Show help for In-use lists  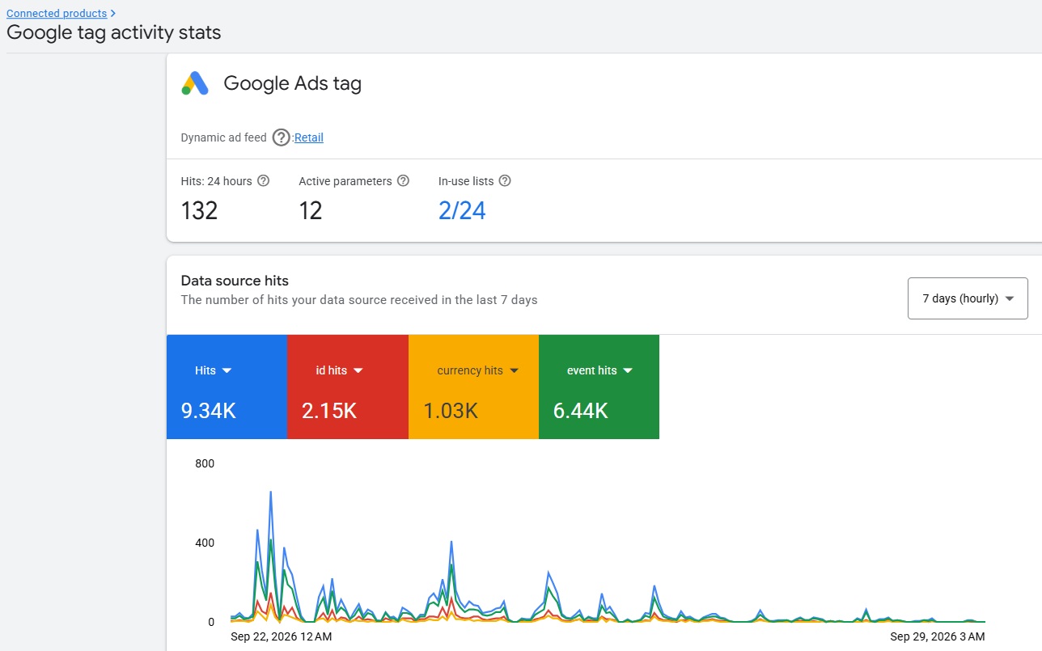(505, 181)
